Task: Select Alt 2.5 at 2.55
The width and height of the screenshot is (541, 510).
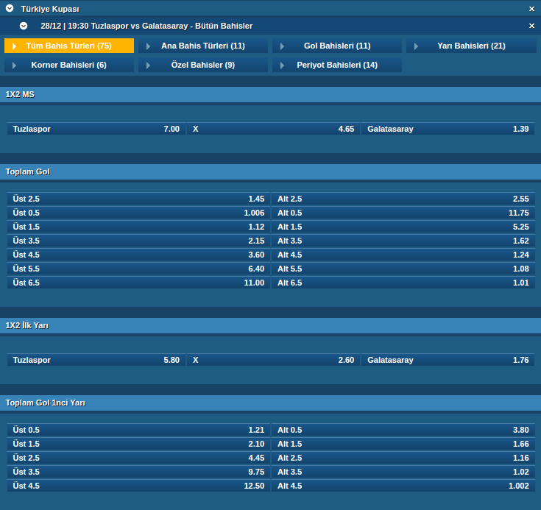Action: tap(403, 199)
